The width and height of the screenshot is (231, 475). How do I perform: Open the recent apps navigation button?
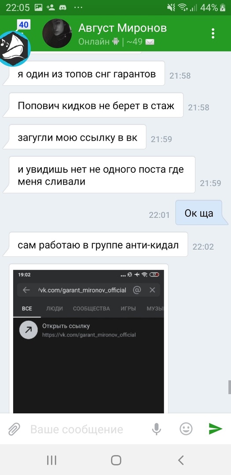pyautogui.click(x=51, y=460)
